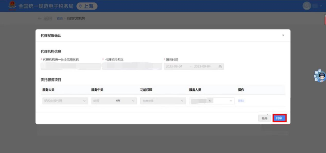Image resolution: width=326 pixels, height=153 pixels.
Task: Open the 征纳互动 assistant mascot icon
Action: (320, 76)
